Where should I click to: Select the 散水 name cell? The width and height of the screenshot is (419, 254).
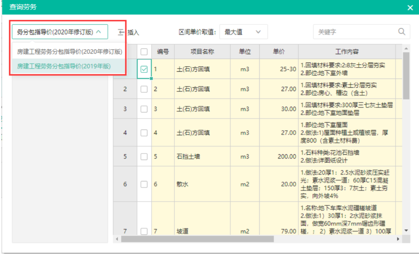(x=202, y=184)
